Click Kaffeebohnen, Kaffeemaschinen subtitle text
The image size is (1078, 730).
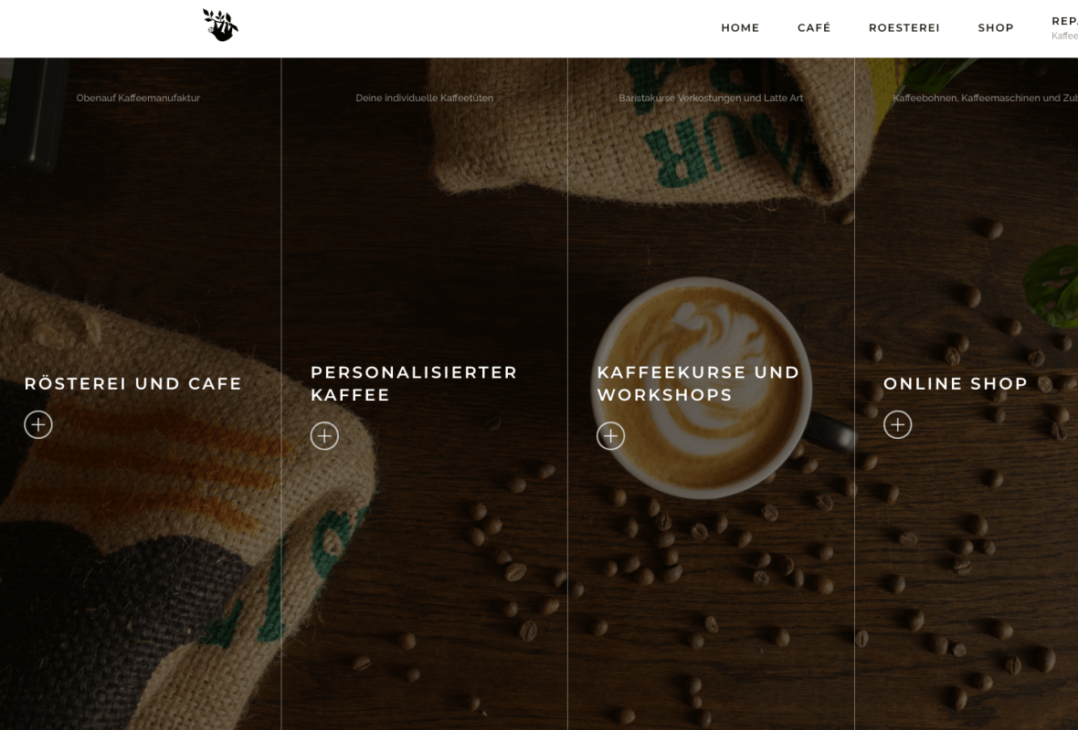[985, 98]
